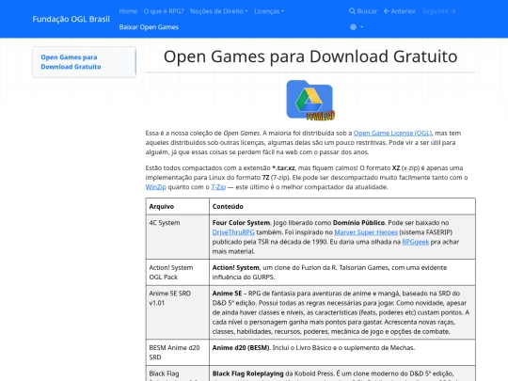Image resolution: width=508 pixels, height=381 pixels.
Task: Select the Action! System OGL Pack cell
Action: click(178, 272)
